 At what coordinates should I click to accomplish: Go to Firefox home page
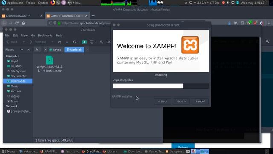pos(23,23)
